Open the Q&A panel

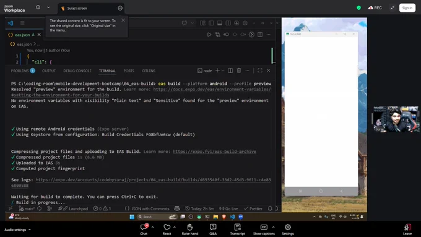(213, 230)
